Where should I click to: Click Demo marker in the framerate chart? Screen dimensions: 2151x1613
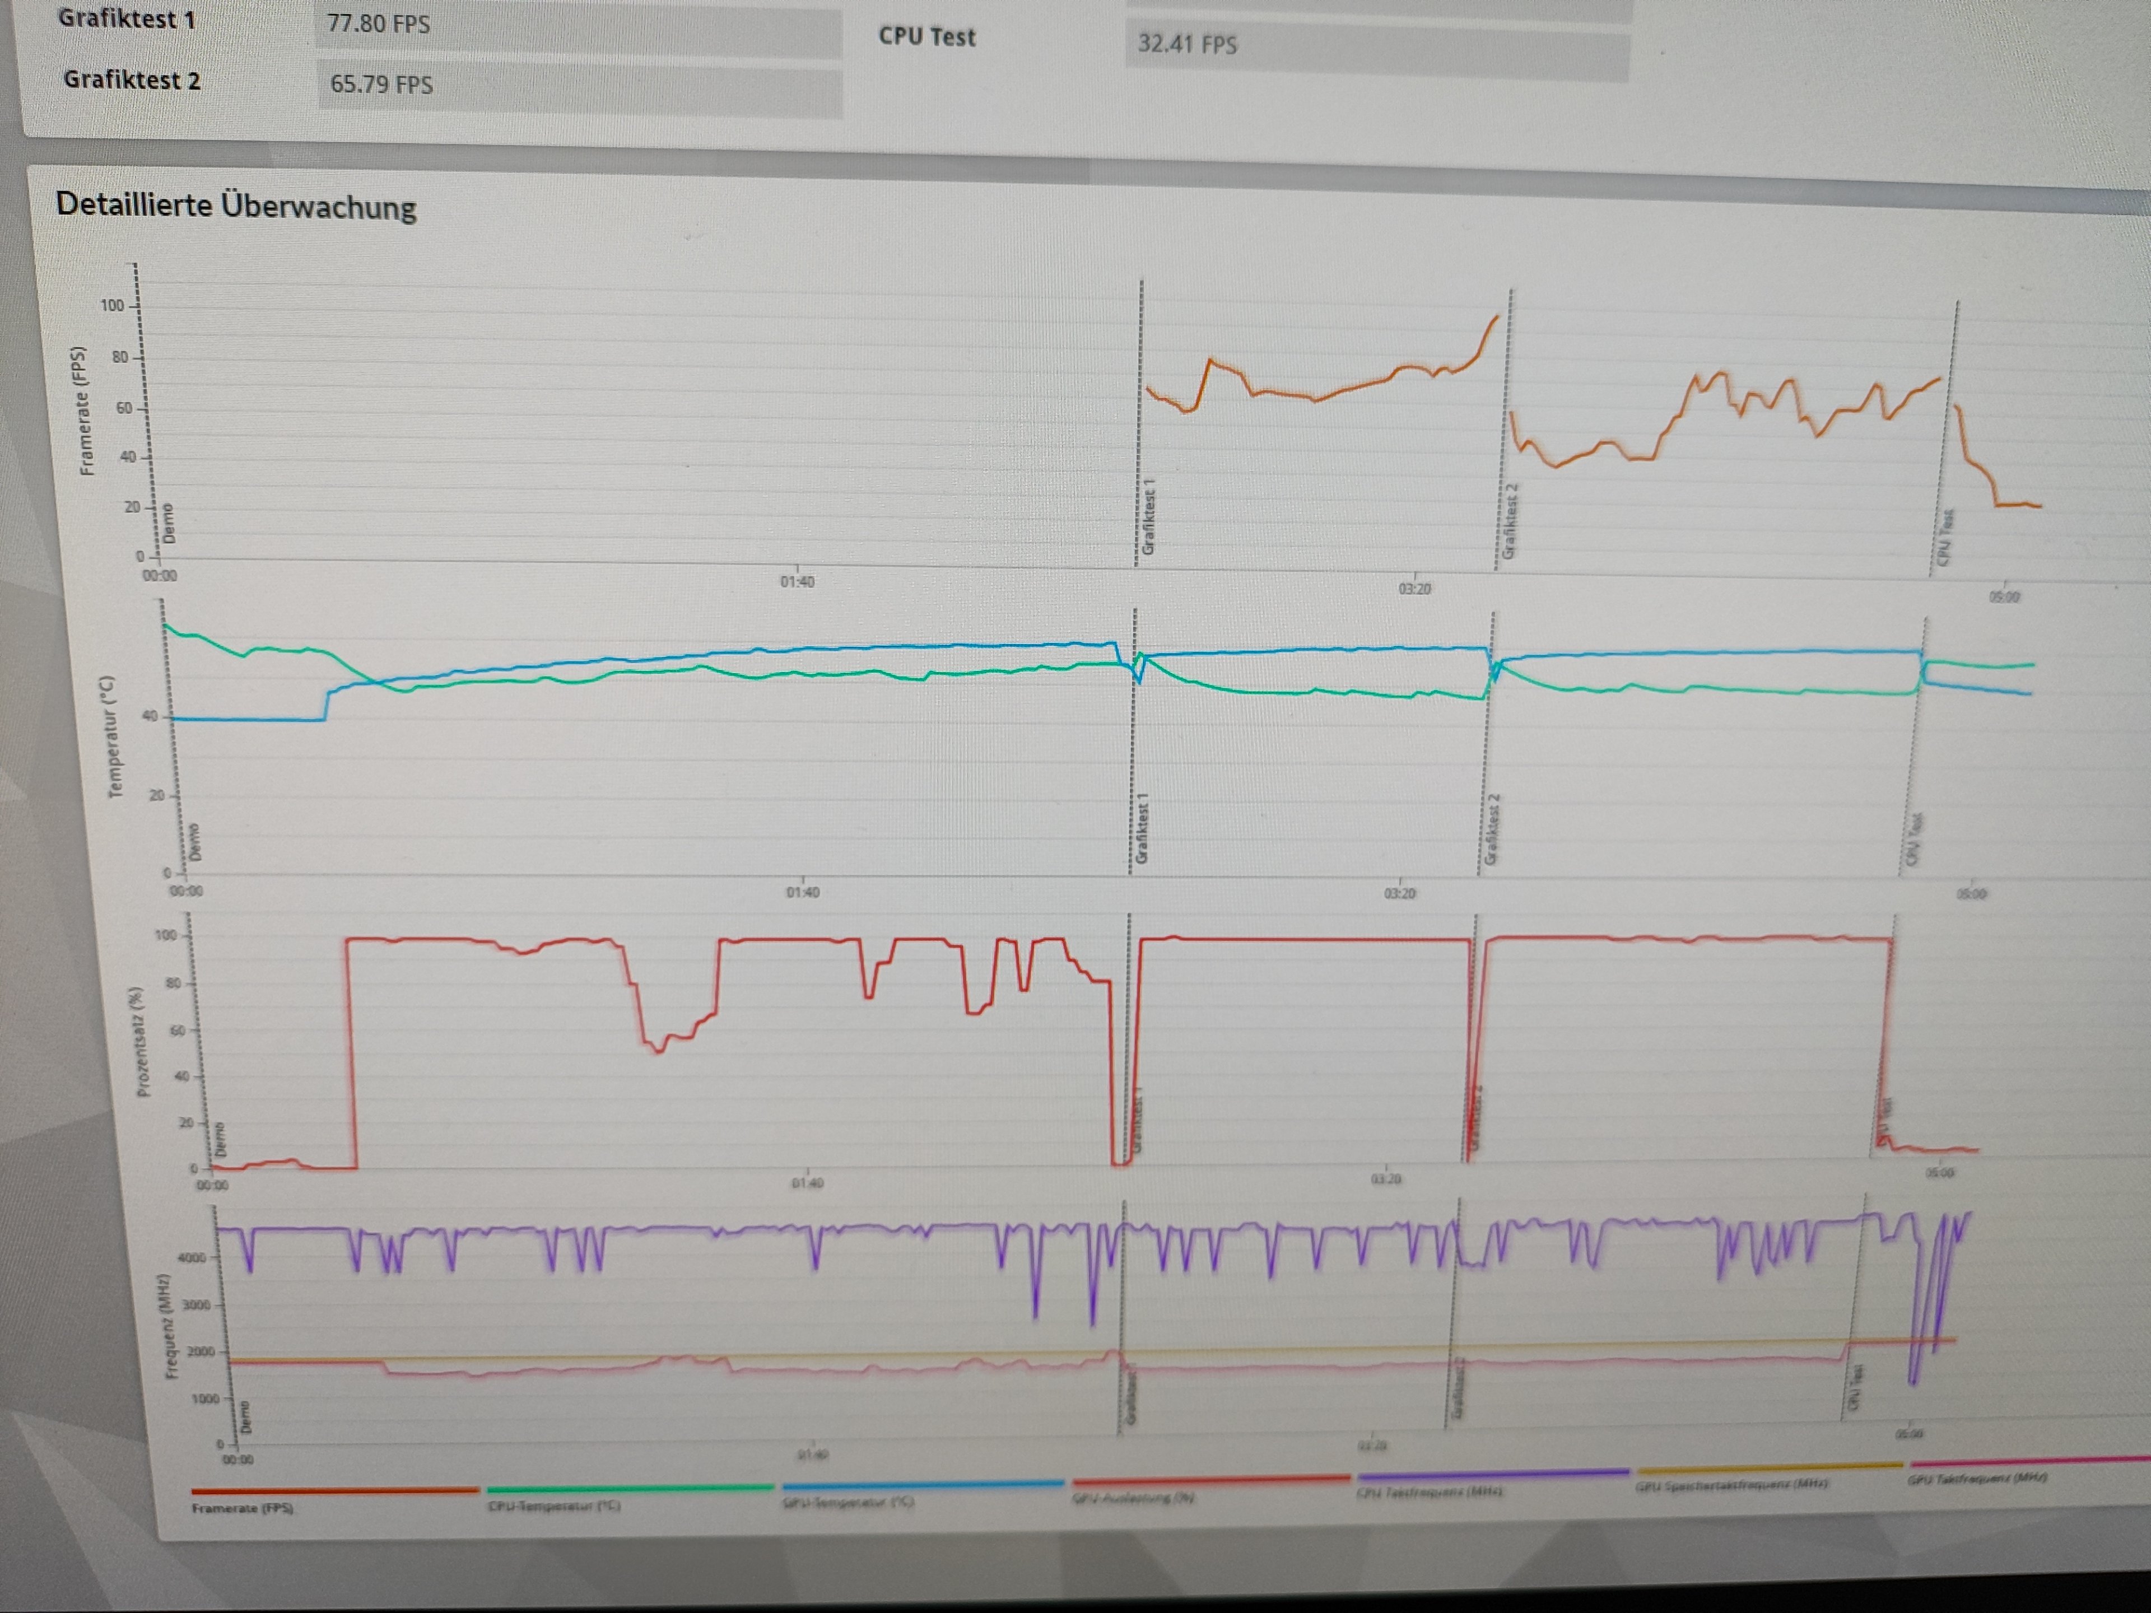click(168, 523)
